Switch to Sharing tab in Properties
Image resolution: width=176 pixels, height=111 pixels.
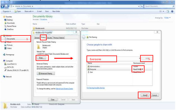(43, 37)
